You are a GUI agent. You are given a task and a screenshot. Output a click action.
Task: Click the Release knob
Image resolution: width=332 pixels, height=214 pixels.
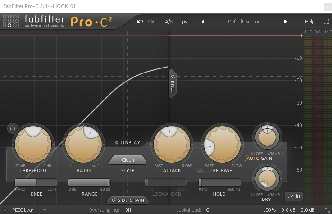pyautogui.click(x=223, y=144)
